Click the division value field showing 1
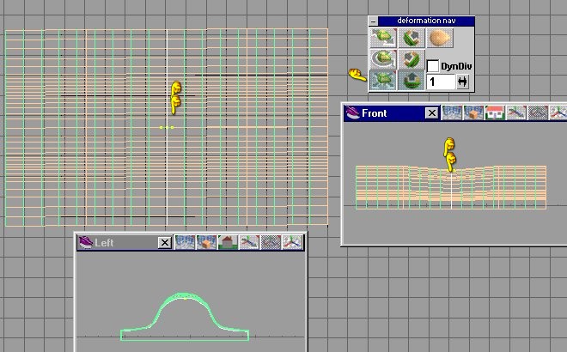The height and width of the screenshot is (352, 567). pos(441,82)
